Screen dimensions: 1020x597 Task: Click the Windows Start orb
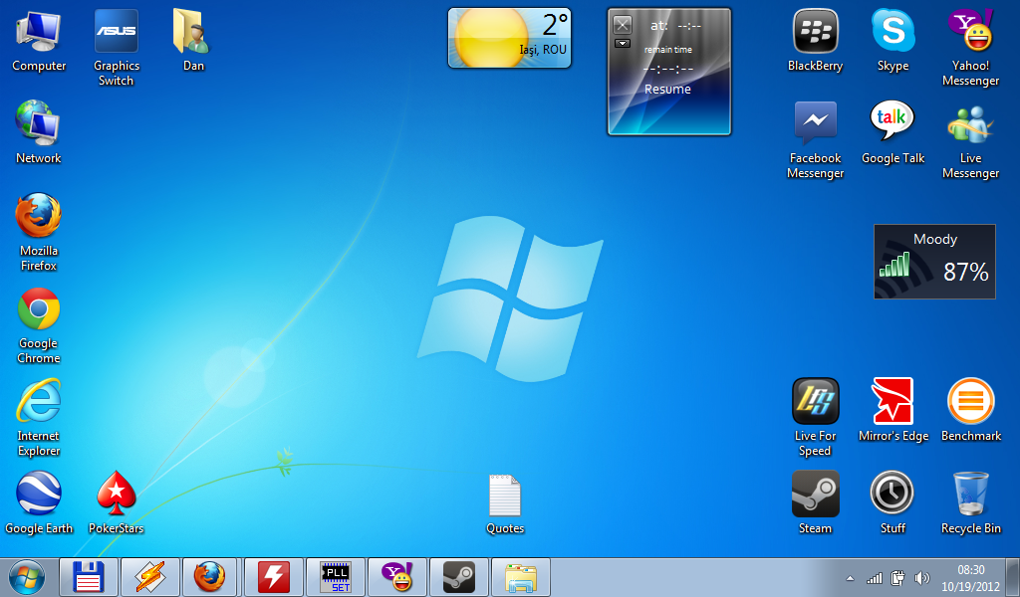coord(27,577)
